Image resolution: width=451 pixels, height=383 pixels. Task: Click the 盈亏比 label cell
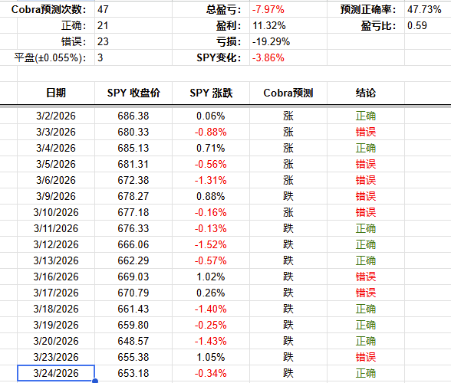[366, 25]
